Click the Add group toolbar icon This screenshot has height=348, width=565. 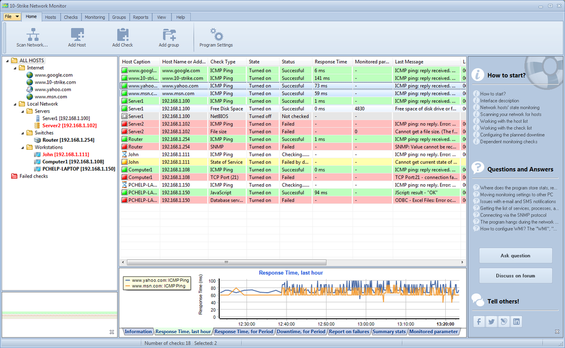click(169, 36)
